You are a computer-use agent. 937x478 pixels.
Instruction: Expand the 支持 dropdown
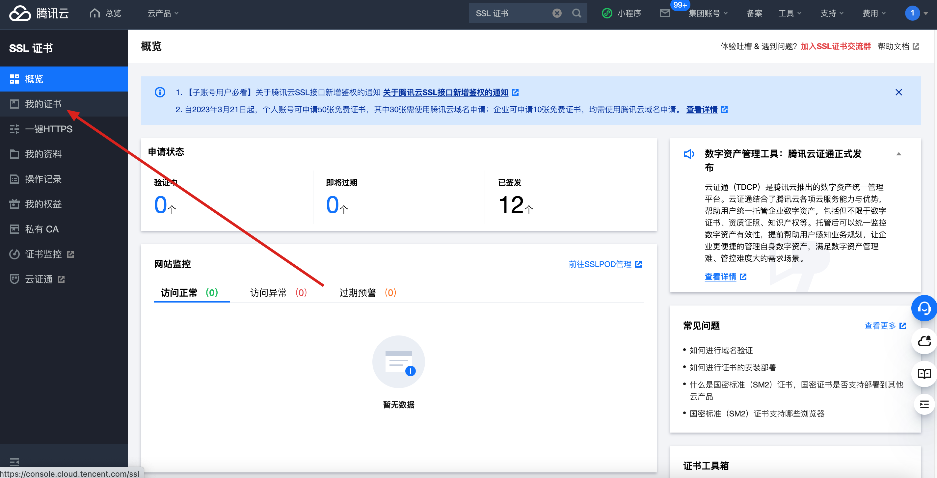click(x=832, y=13)
